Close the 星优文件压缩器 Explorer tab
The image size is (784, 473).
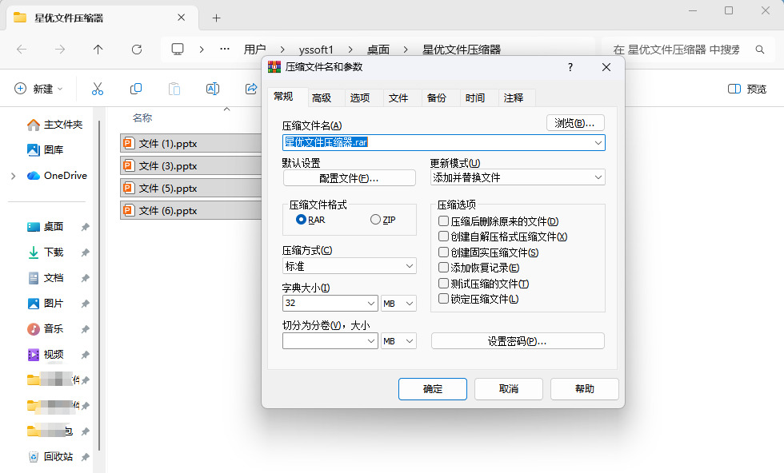click(x=181, y=18)
